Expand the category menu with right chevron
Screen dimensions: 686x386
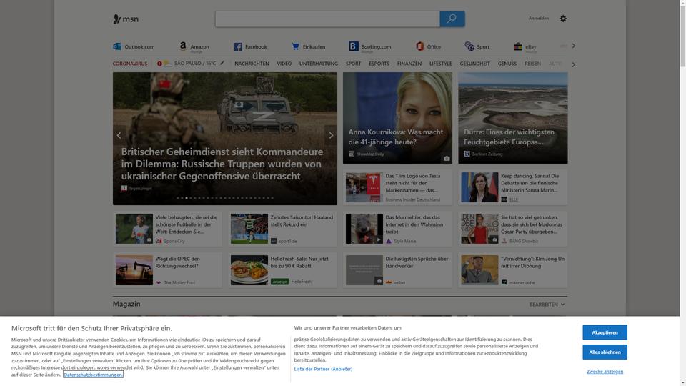[x=574, y=64]
